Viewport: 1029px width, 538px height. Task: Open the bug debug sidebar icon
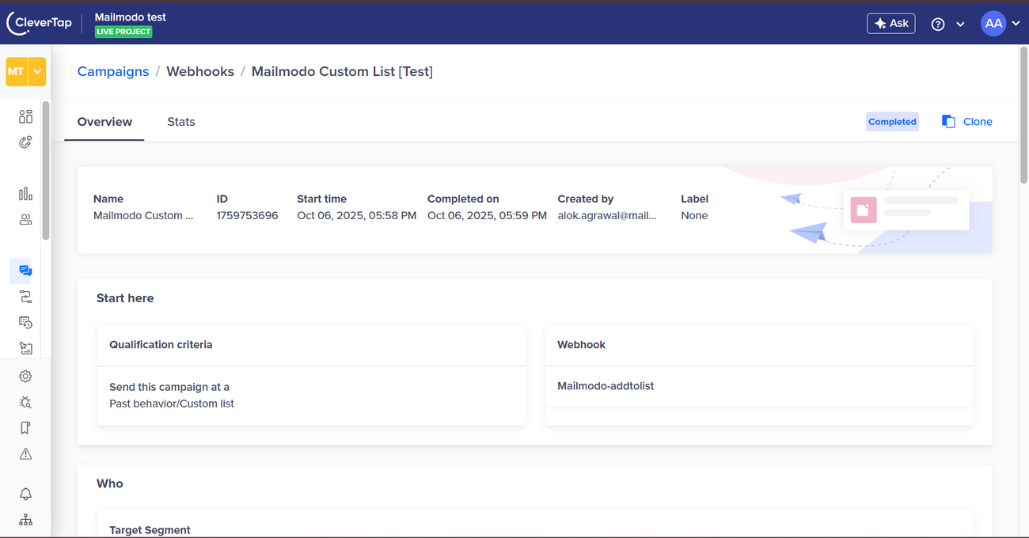click(25, 402)
